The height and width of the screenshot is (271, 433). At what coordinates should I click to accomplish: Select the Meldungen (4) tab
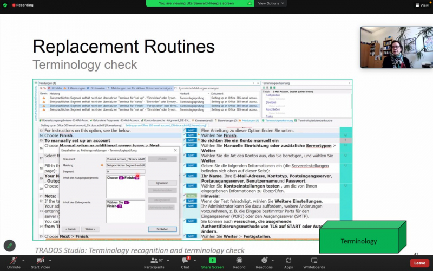tap(249, 120)
